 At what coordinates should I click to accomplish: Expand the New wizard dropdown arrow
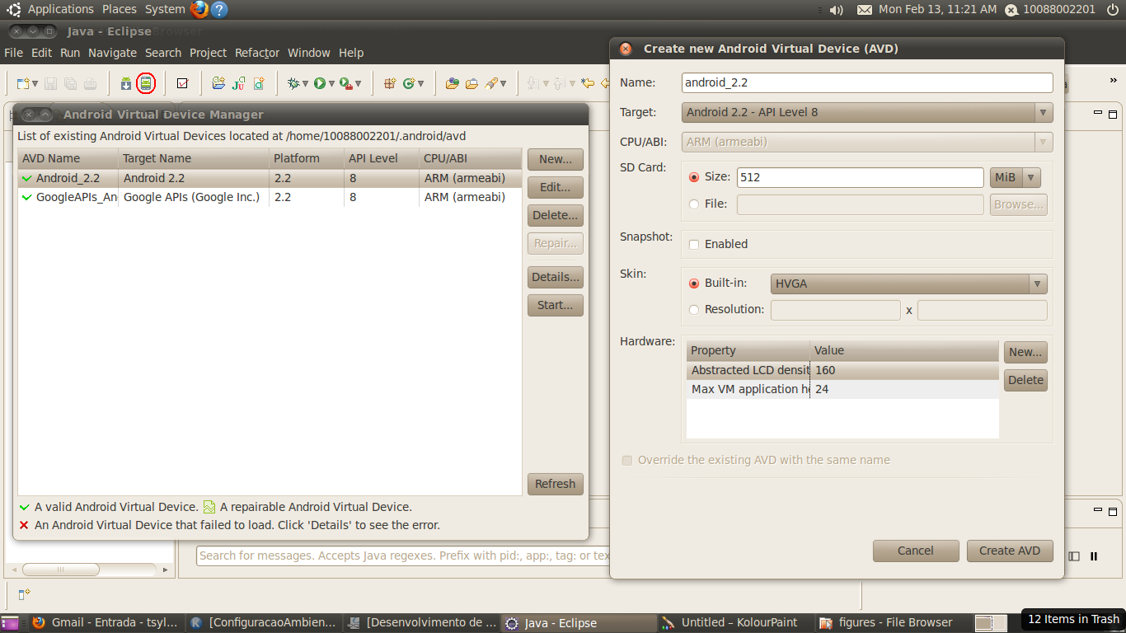point(35,84)
